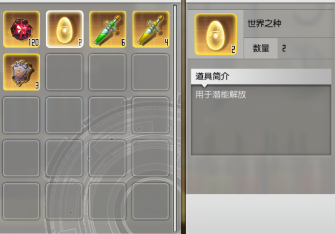
Task: Click the first empty slot in third row
Action: tap(21, 115)
